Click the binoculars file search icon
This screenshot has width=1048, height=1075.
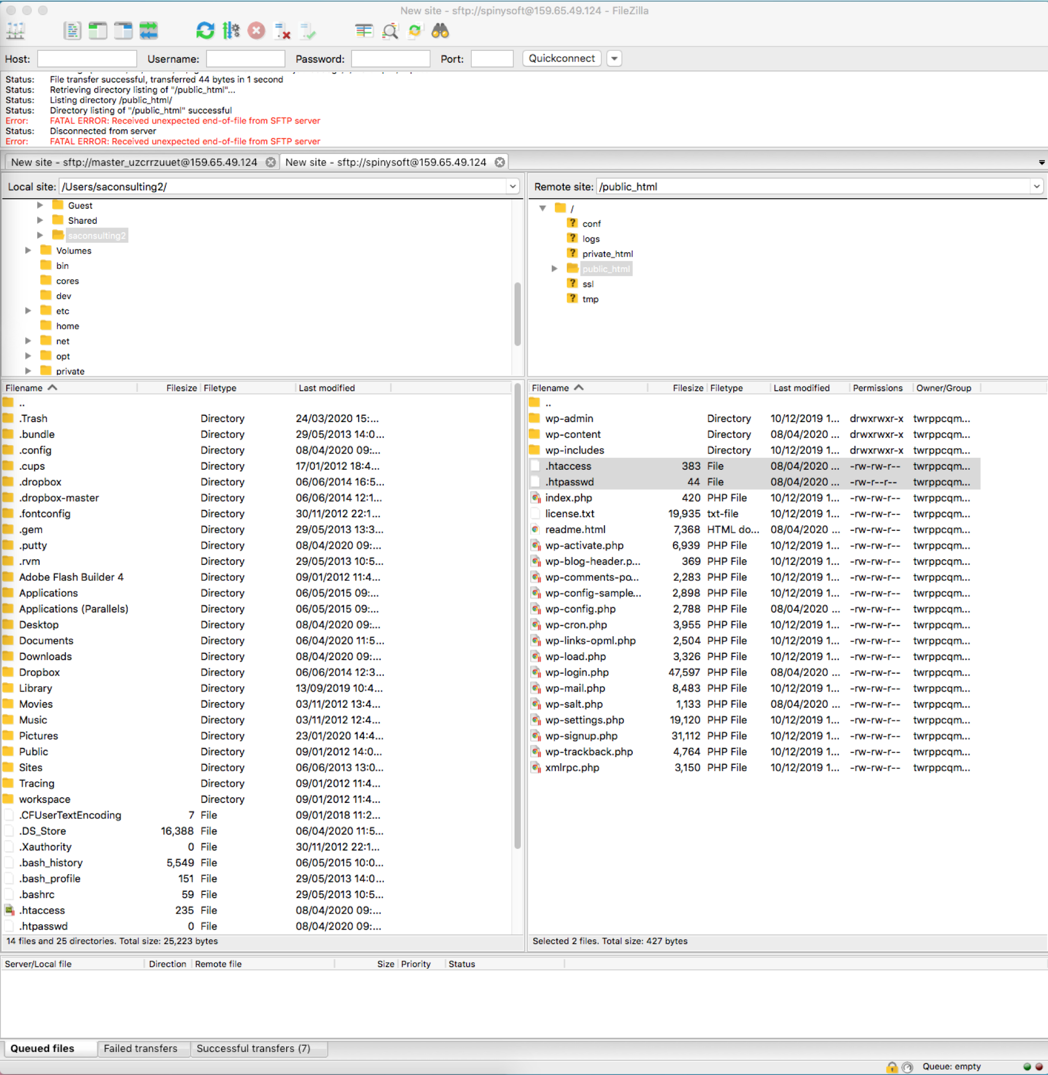(440, 31)
